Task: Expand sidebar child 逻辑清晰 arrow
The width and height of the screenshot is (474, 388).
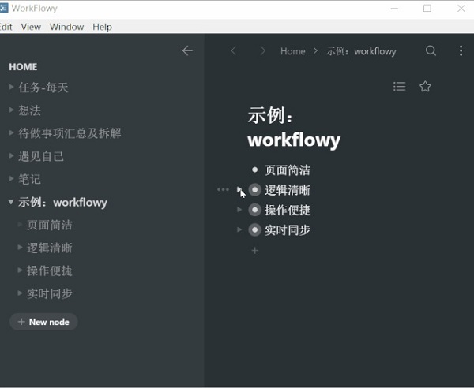Action: click(x=20, y=248)
